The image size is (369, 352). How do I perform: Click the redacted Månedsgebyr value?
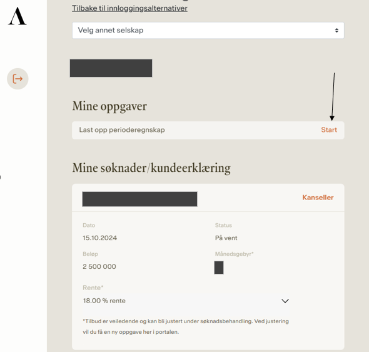[219, 268]
